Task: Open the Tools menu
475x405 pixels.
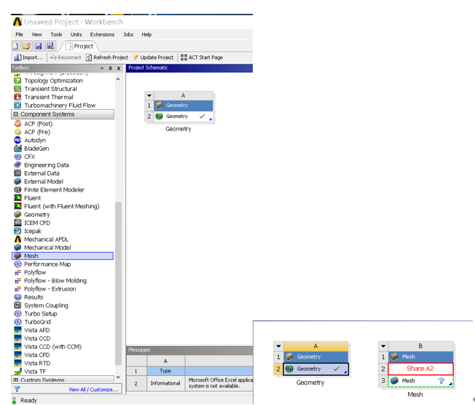Action: coord(56,34)
